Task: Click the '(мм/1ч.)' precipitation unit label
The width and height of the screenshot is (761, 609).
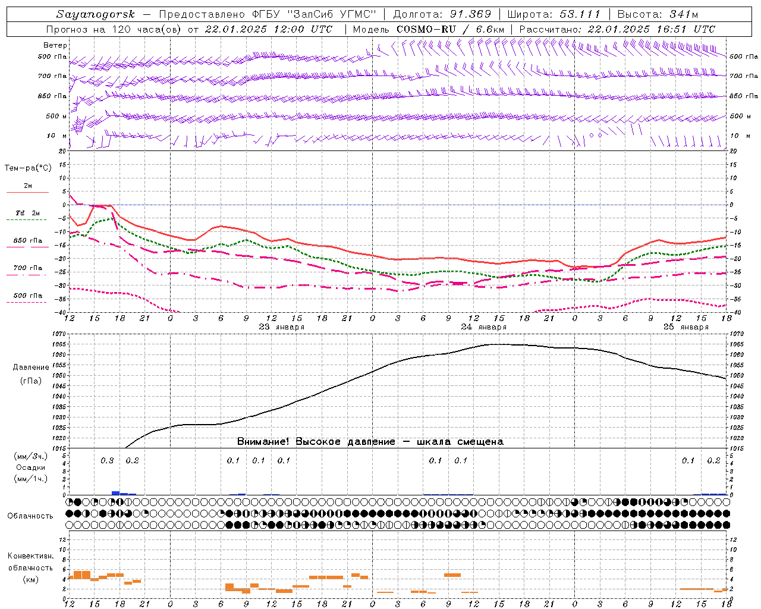Action: click(x=30, y=479)
